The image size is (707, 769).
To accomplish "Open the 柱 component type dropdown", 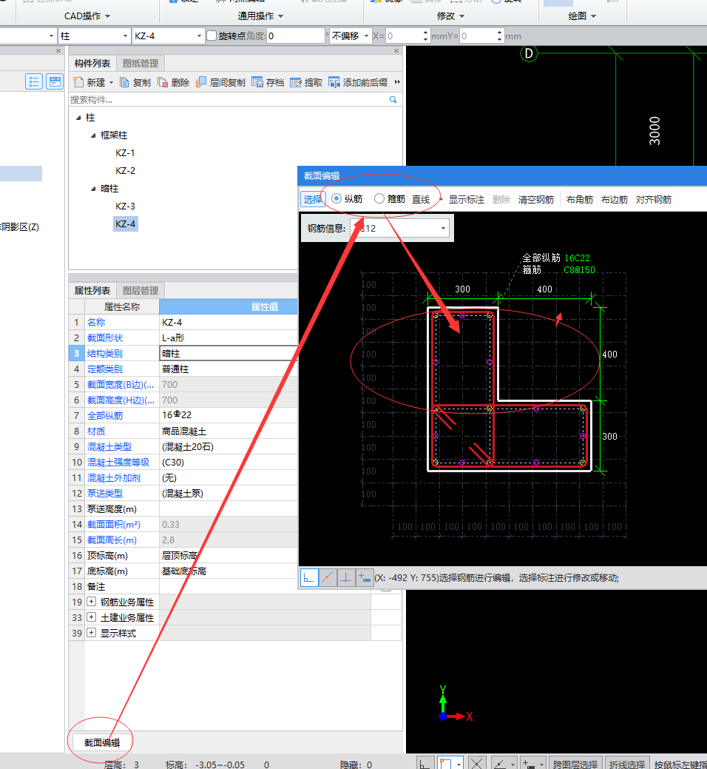I will tap(125, 36).
